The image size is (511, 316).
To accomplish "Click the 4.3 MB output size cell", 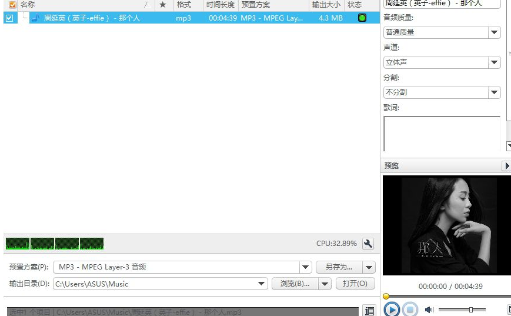I will 330,18.
